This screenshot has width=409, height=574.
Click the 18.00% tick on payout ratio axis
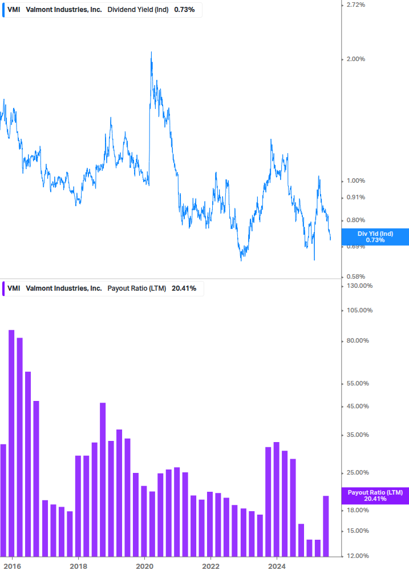[x=358, y=510]
